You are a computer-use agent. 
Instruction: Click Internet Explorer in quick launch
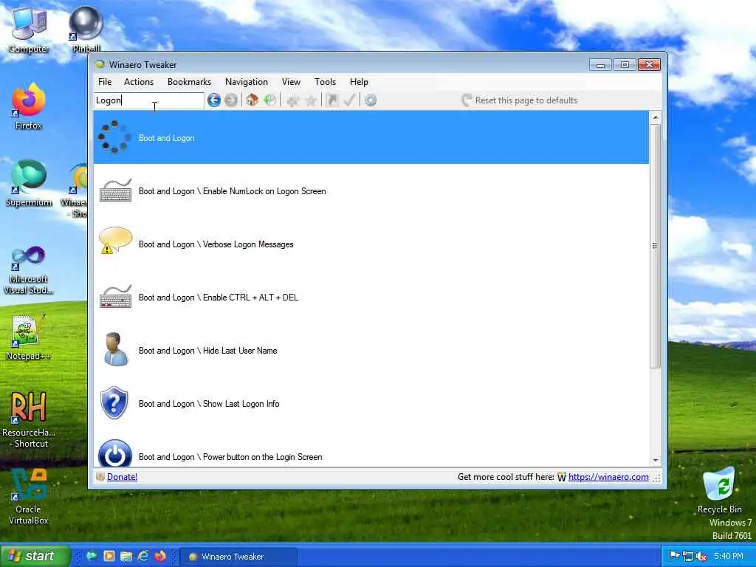(x=142, y=556)
